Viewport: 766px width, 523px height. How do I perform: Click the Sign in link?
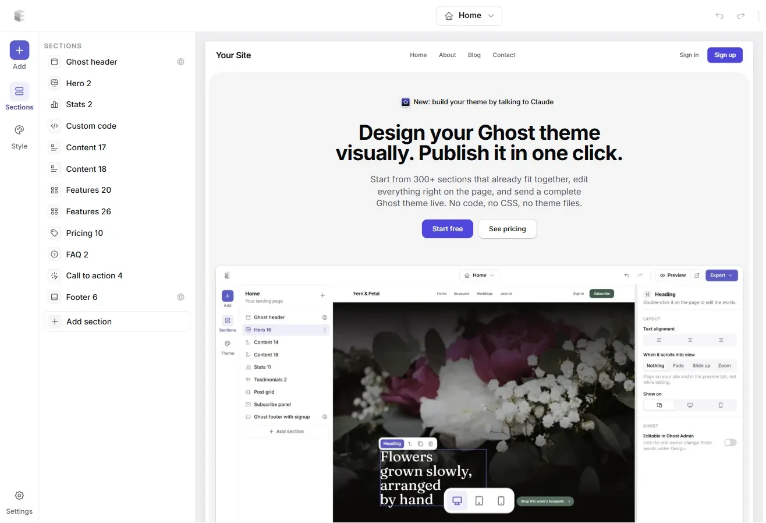(689, 55)
